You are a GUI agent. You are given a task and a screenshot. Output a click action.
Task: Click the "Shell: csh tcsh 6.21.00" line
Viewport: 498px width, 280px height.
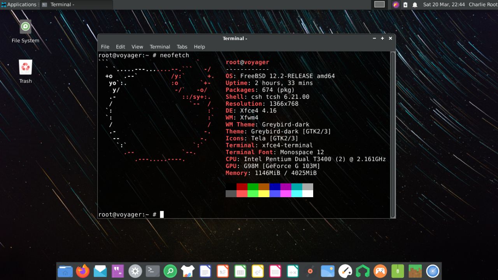click(x=267, y=97)
